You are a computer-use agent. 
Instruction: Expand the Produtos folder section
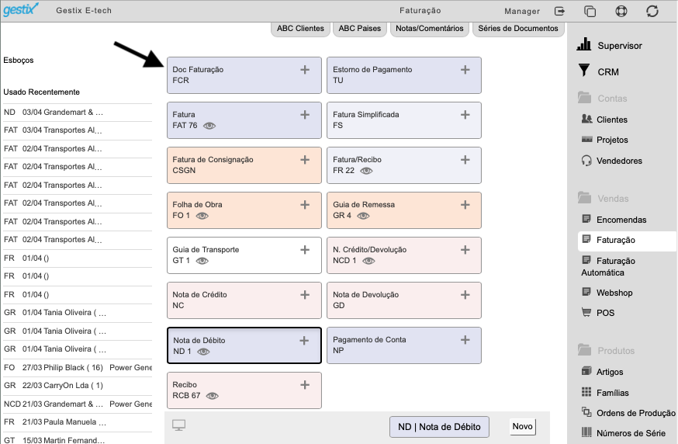[x=606, y=351]
